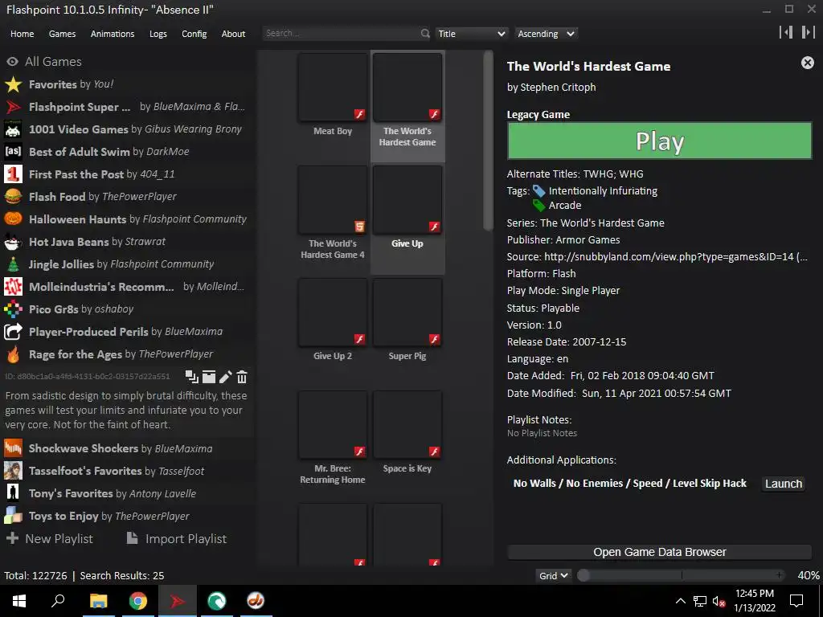
Task: Click the Pico Gr8s colorful icon
Action: click(13, 309)
